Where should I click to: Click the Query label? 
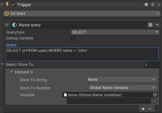click(x=11, y=45)
